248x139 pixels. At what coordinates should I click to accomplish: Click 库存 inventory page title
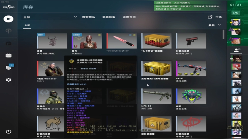tap(28, 7)
